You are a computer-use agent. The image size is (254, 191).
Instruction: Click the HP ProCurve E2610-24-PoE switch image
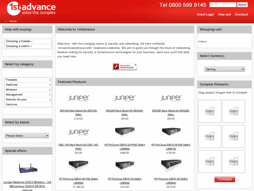click(x=171, y=131)
